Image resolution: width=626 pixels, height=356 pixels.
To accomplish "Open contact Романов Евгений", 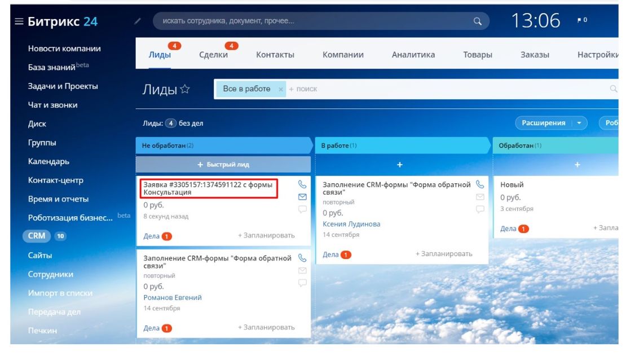I will click(173, 298).
